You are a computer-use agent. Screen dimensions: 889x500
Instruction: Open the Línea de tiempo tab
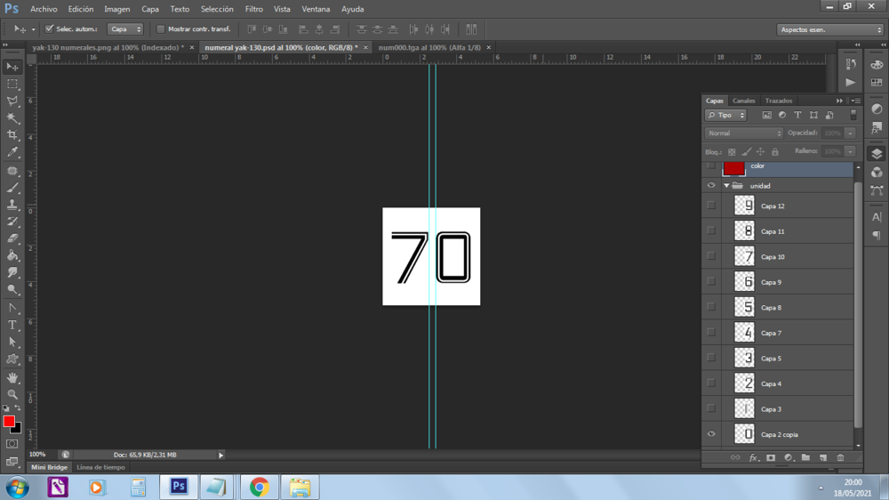click(x=100, y=467)
